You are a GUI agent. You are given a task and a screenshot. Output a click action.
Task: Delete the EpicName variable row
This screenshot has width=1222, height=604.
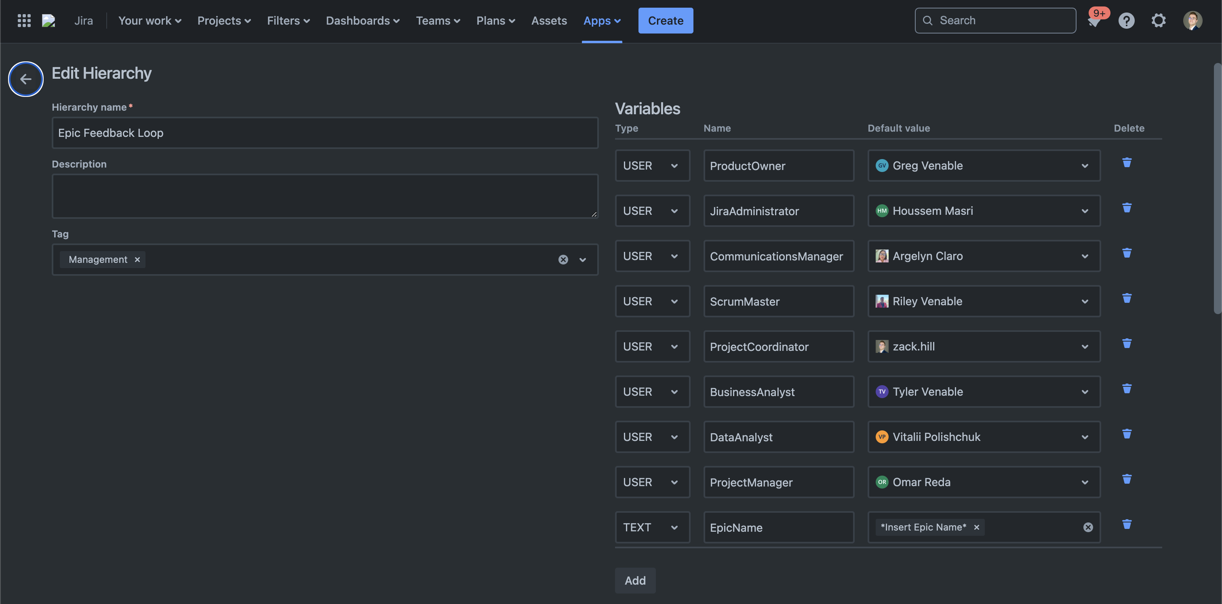[x=1127, y=524]
